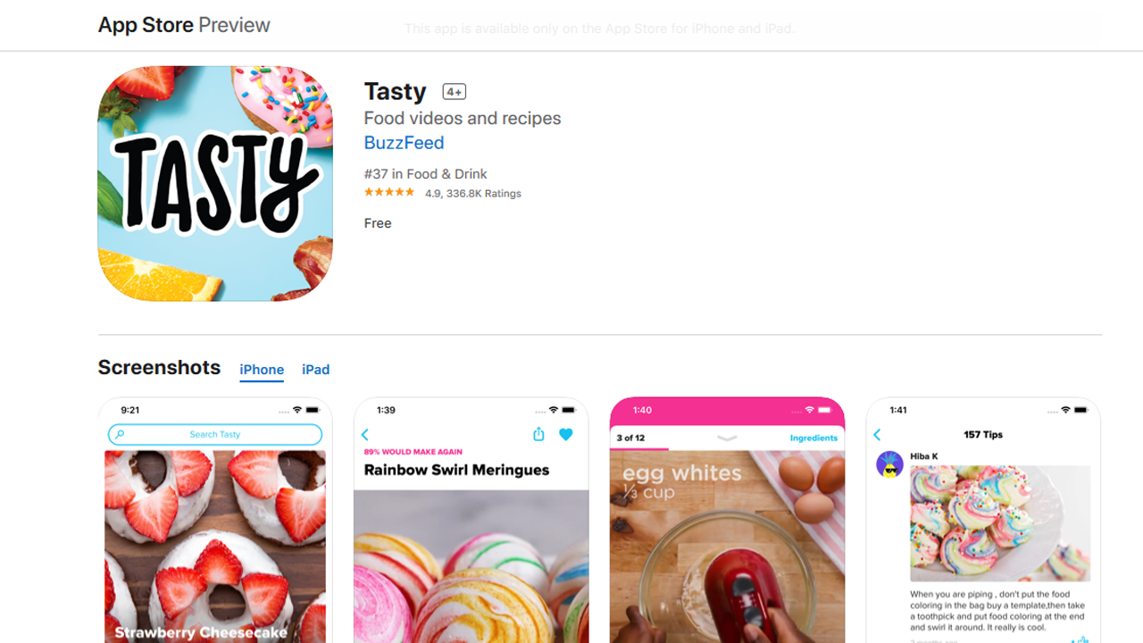Click the Tasty app icon
Viewport: 1143px width, 643px height.
point(215,183)
